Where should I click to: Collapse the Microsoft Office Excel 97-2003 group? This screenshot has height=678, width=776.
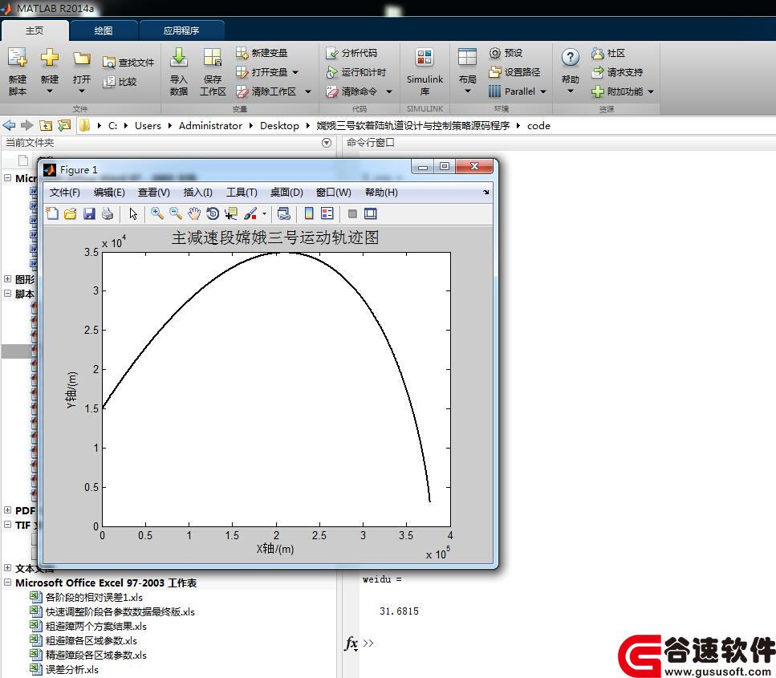[x=7, y=583]
